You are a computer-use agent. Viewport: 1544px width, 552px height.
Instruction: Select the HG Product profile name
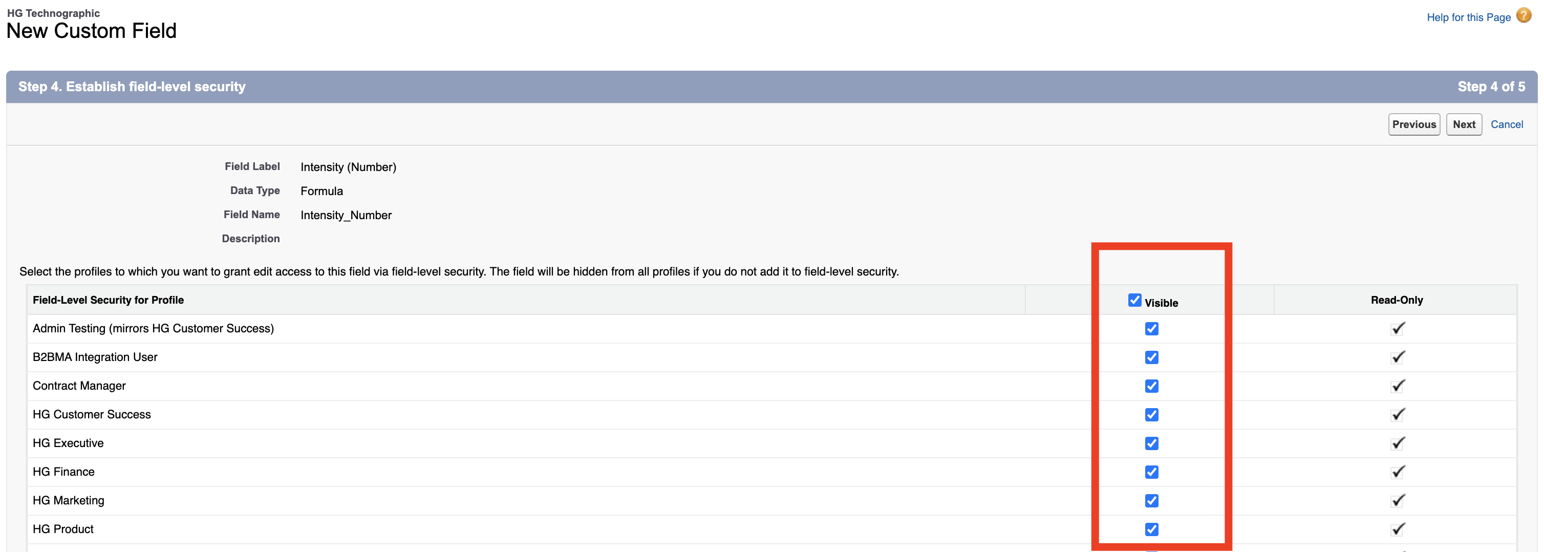point(63,529)
